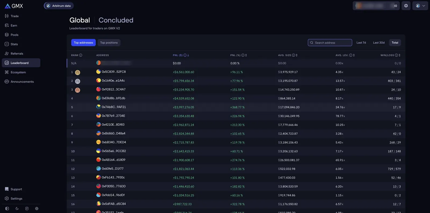
Task: Open the Stats sidebar icon
Action: coord(7,44)
